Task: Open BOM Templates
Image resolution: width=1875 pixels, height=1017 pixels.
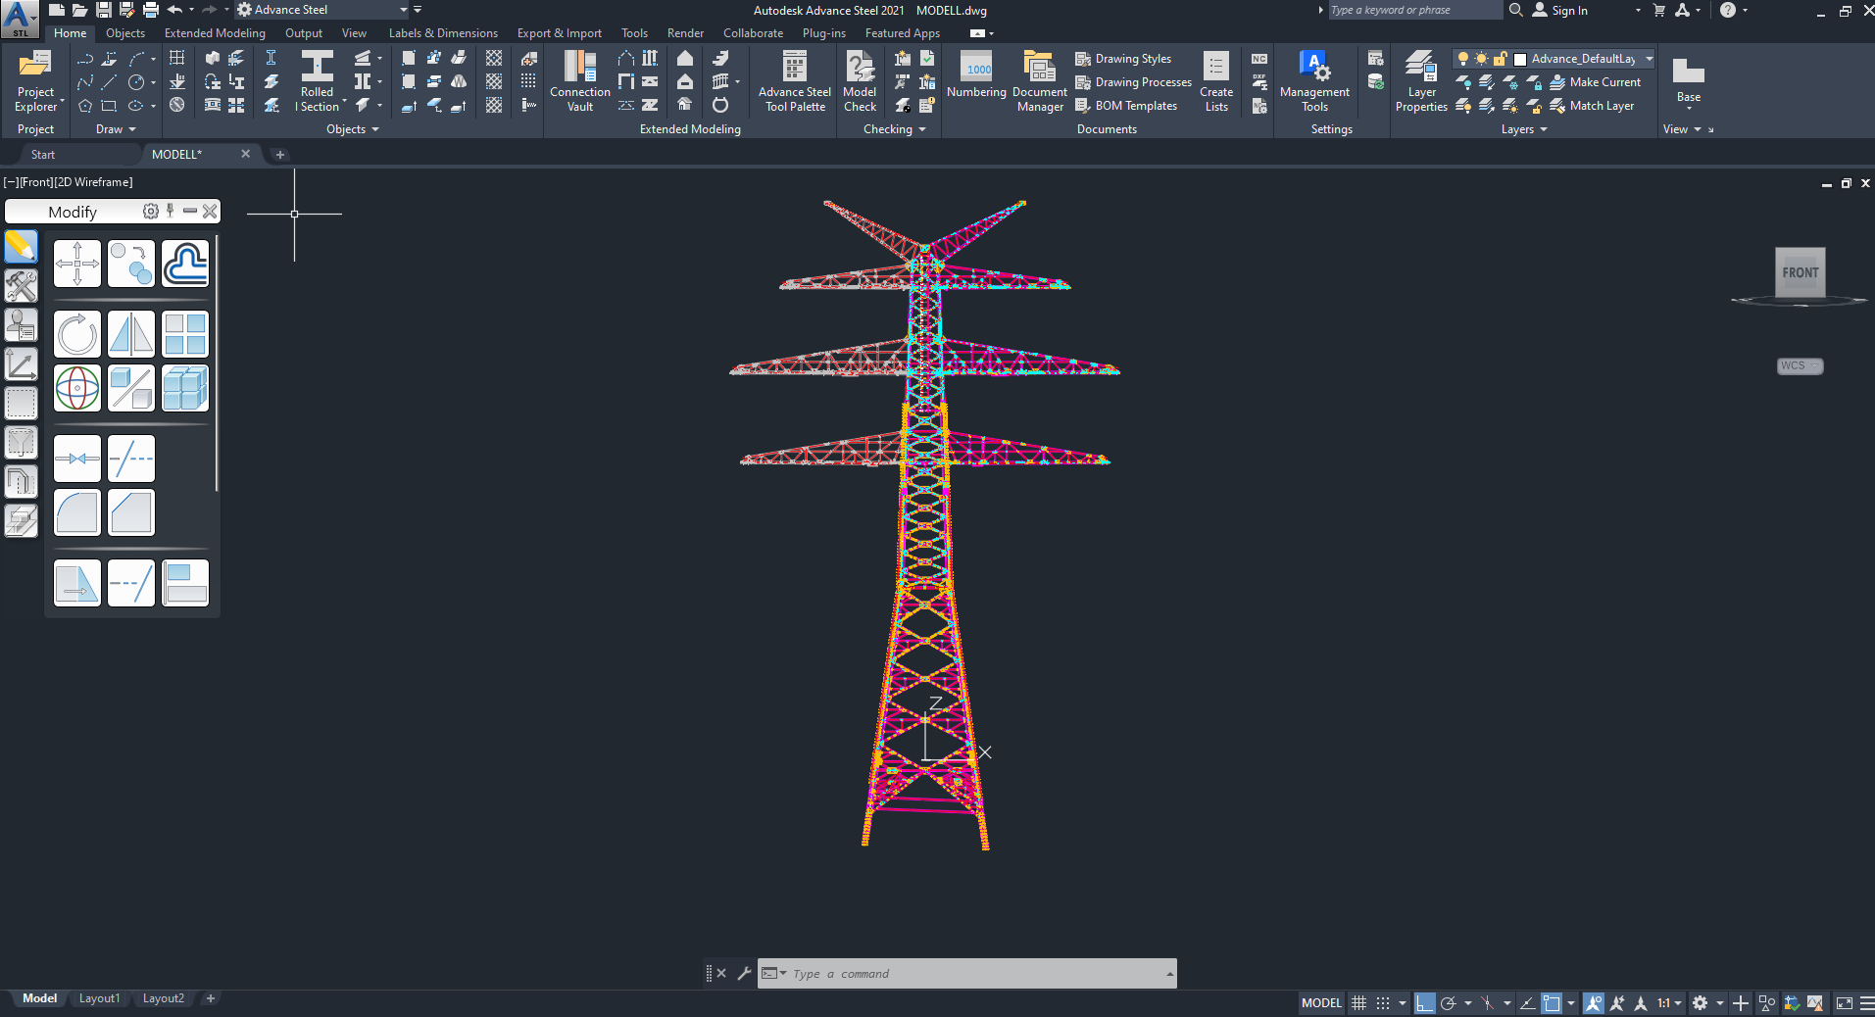Action: tap(1126, 106)
